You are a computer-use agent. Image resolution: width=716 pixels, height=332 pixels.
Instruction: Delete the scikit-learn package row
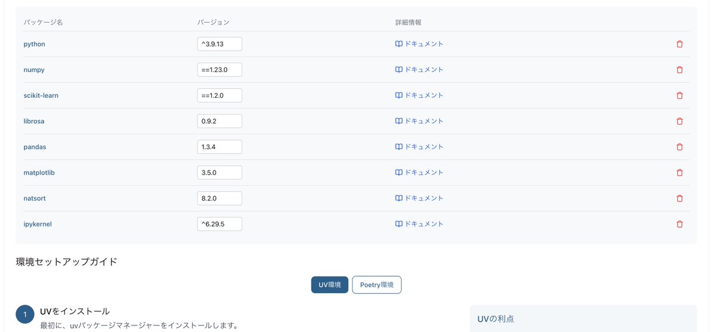[679, 95]
